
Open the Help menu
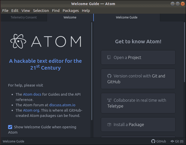tap(86, 11)
